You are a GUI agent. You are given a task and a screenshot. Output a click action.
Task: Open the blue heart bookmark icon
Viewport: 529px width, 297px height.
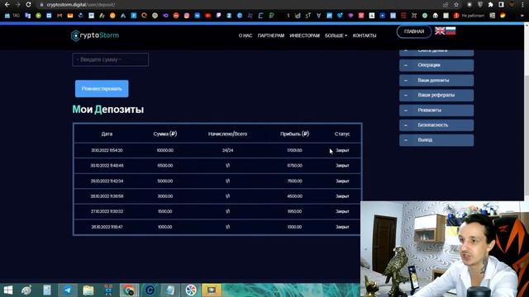pyautogui.click(x=340, y=16)
